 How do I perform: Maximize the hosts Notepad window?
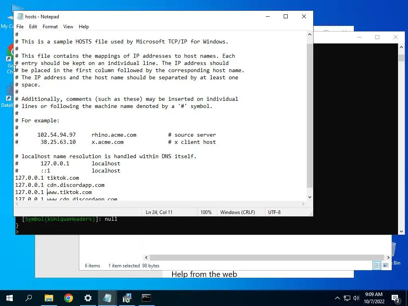(286, 16)
